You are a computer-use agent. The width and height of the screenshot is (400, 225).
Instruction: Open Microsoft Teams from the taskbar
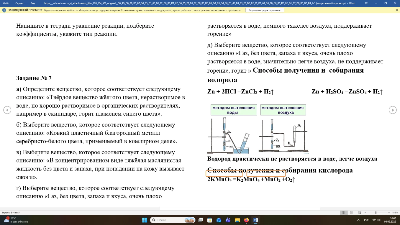[228, 220]
